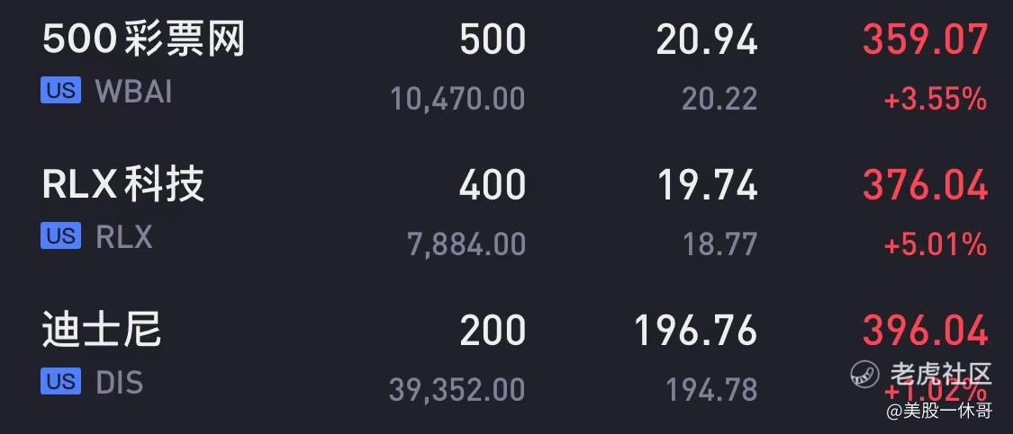
Task: Tap the 359.07 profit value
Action: [x=925, y=40]
